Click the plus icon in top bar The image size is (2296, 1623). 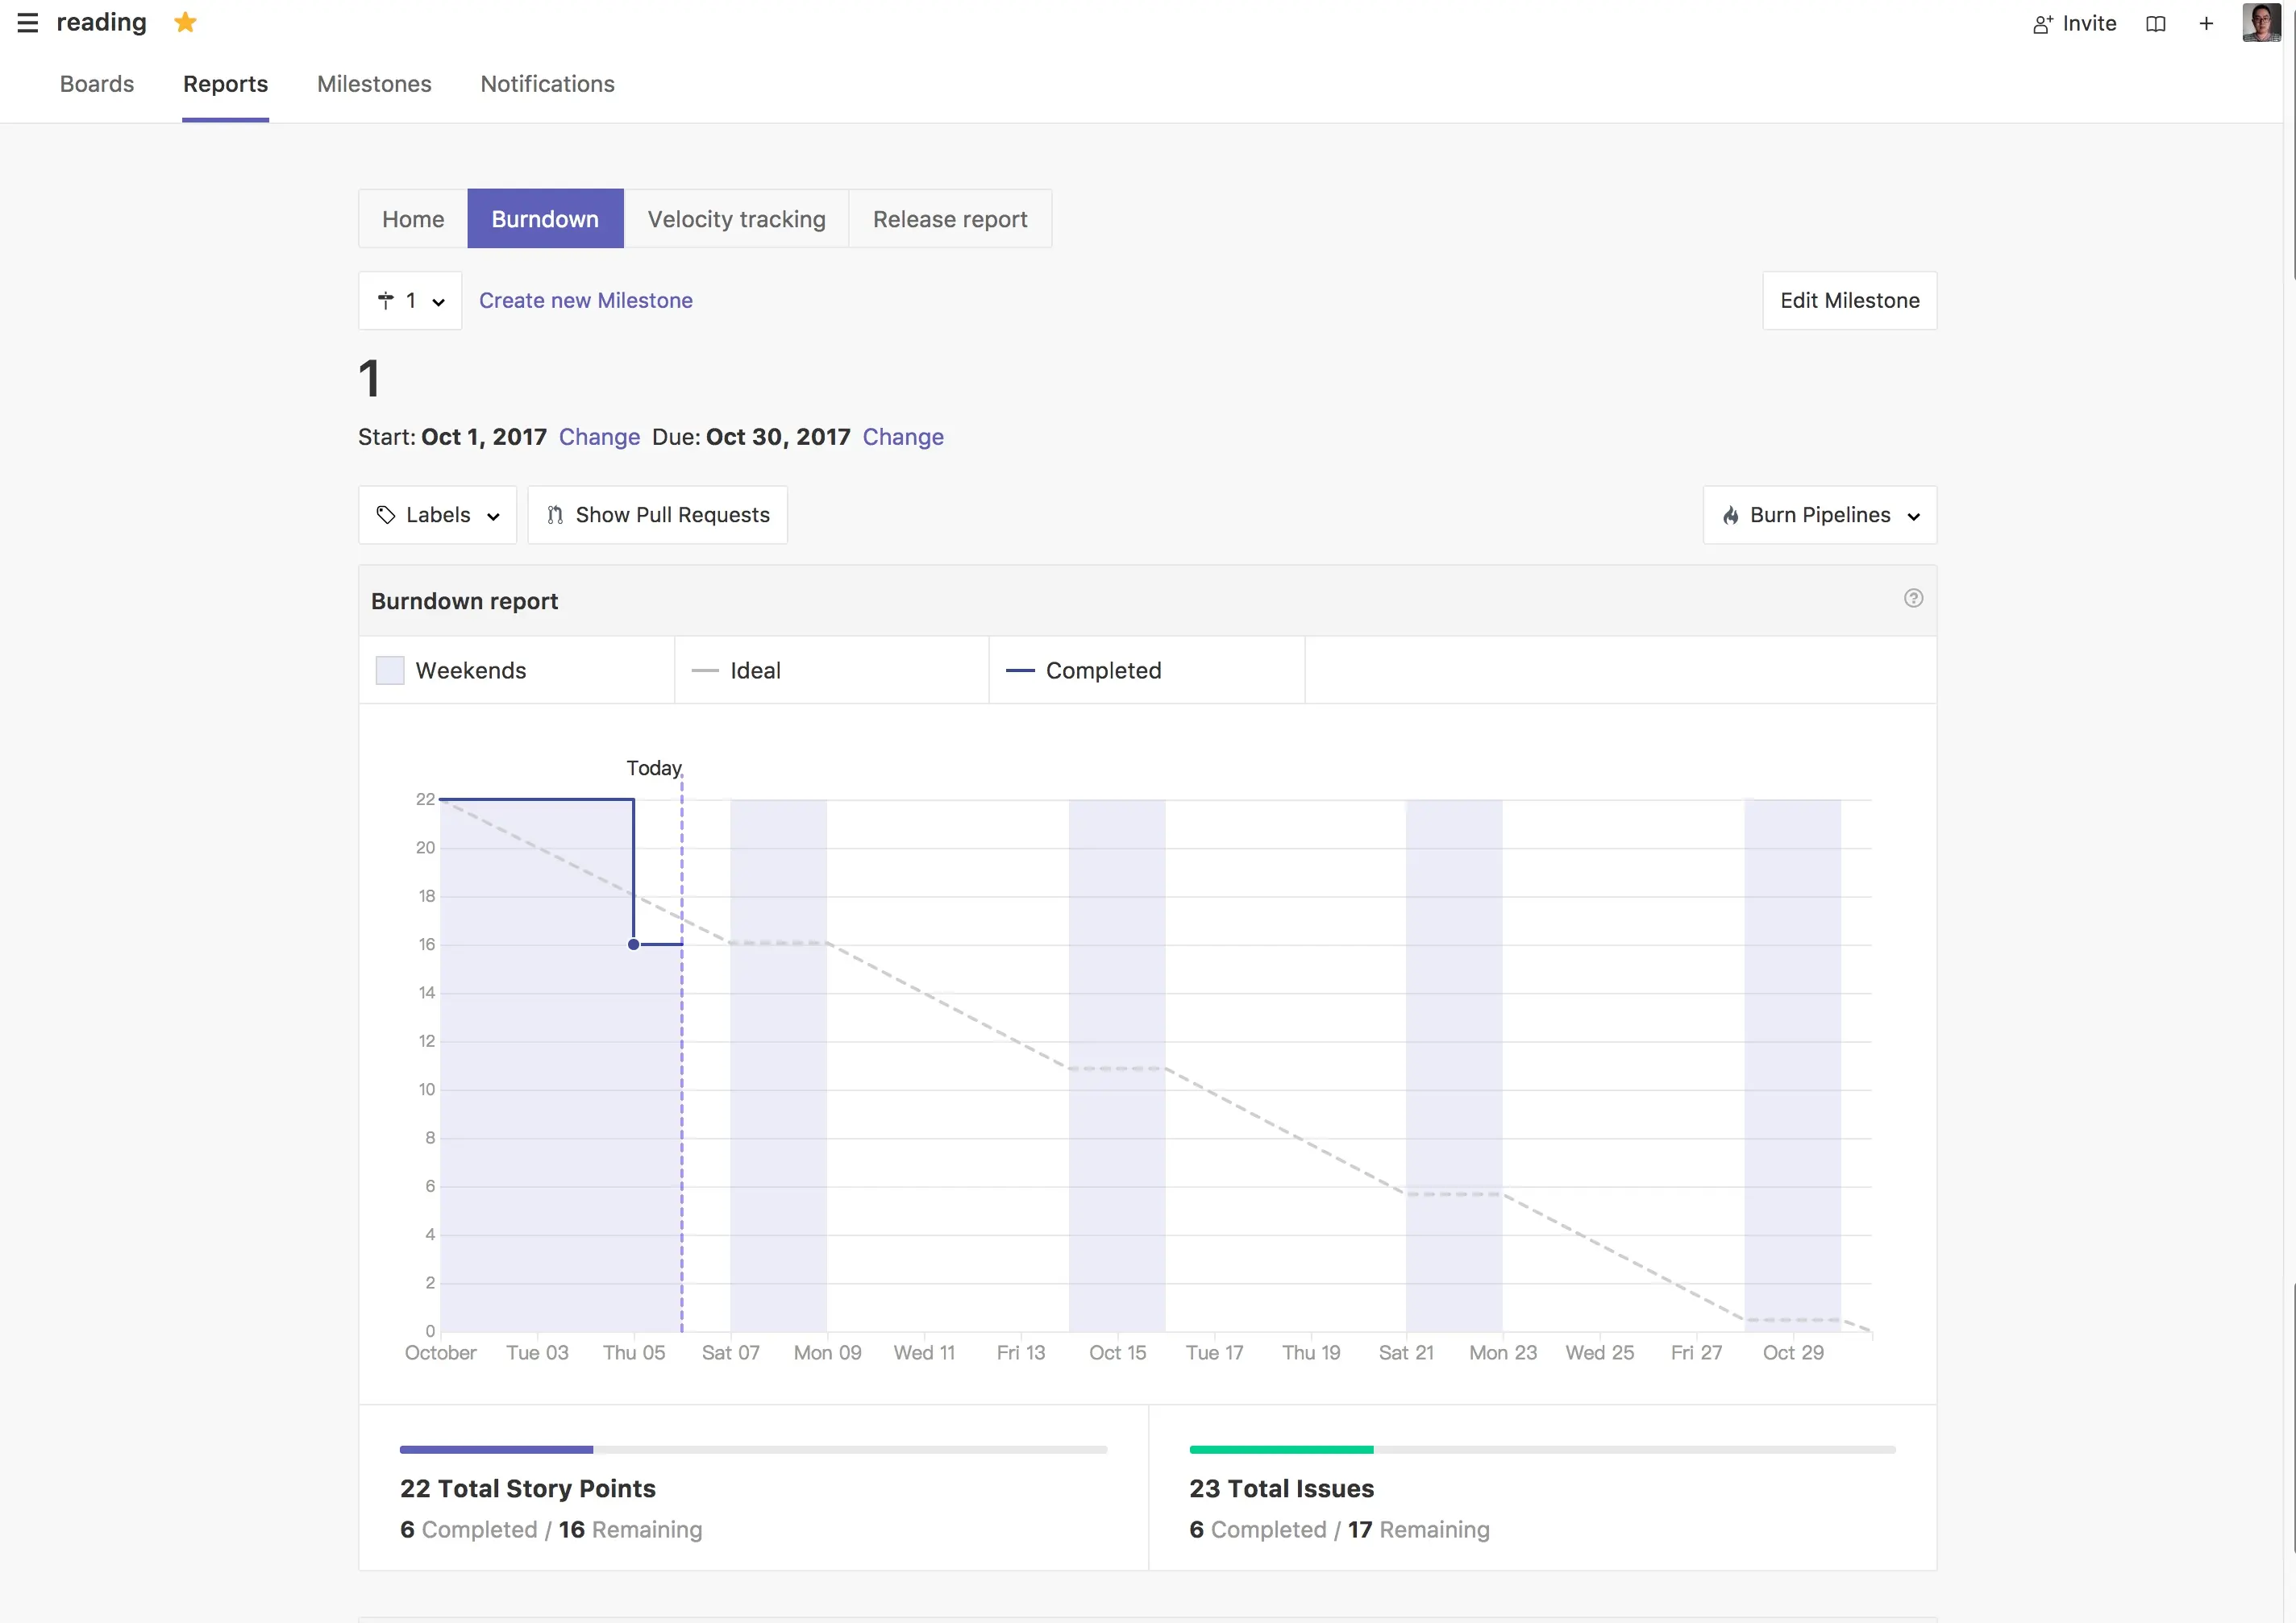2206,24
